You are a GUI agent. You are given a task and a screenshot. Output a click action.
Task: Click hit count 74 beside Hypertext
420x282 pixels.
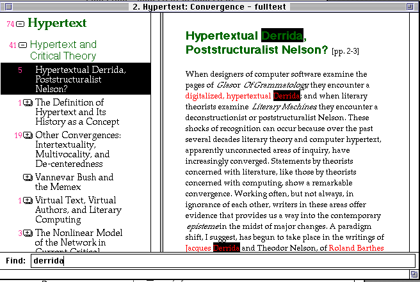[x=10, y=24]
